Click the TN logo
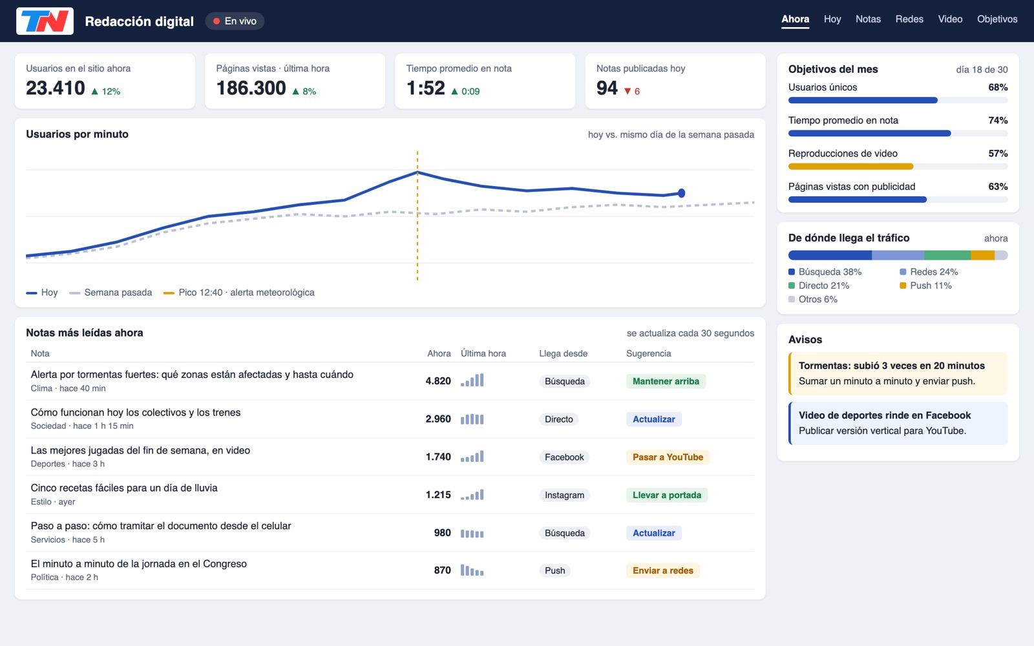The image size is (1034, 646). coord(45,21)
